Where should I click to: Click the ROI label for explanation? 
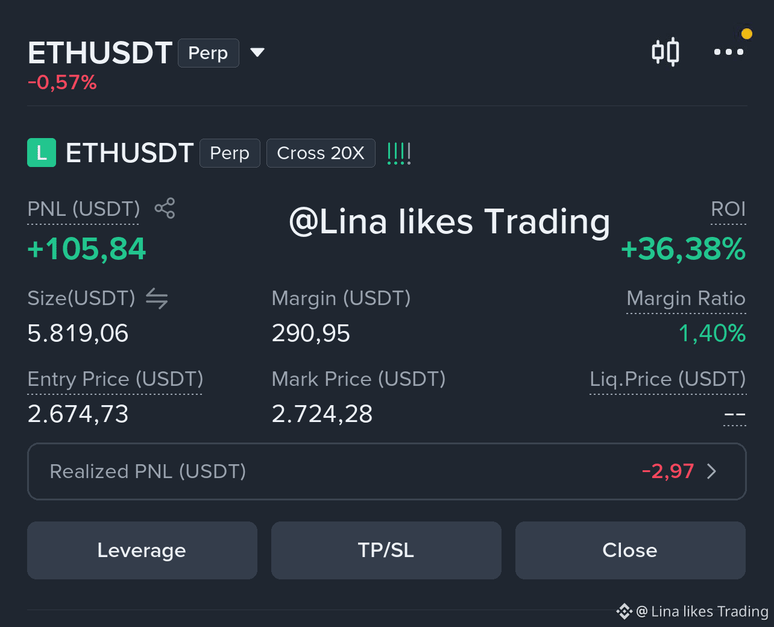click(728, 209)
